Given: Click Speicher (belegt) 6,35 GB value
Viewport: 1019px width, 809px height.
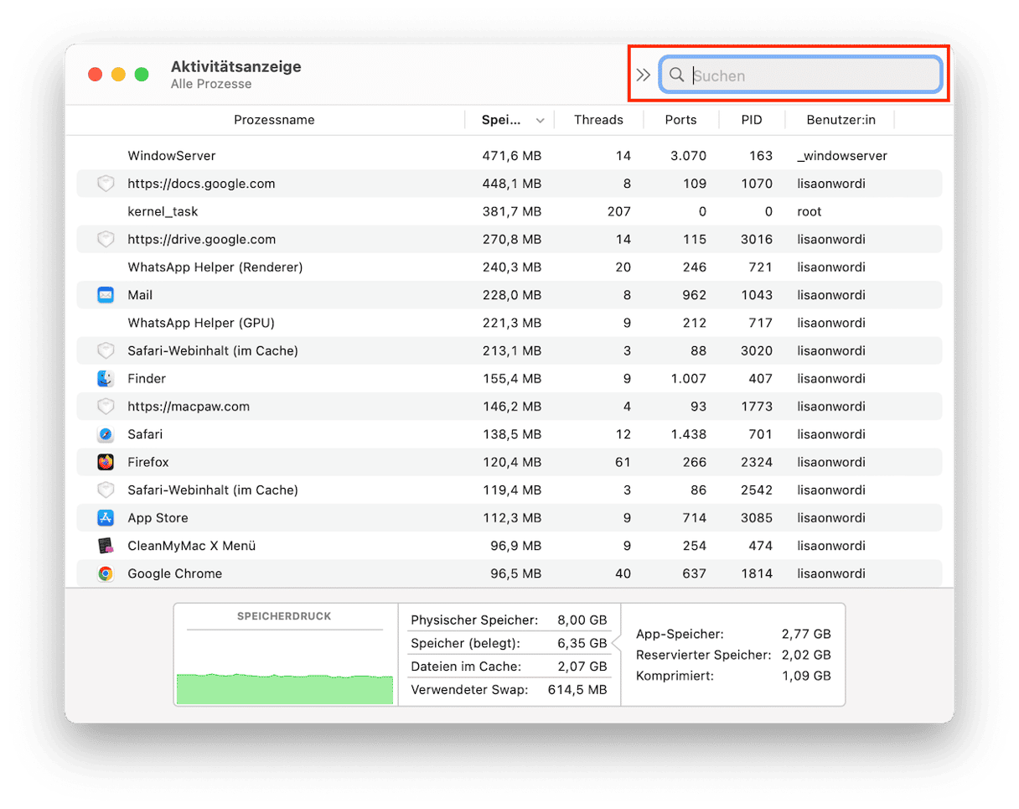Looking at the screenshot, I should [582, 644].
